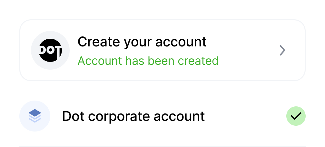Open account details via the right chevron
Screen dimensions: 325x147
[282, 50]
